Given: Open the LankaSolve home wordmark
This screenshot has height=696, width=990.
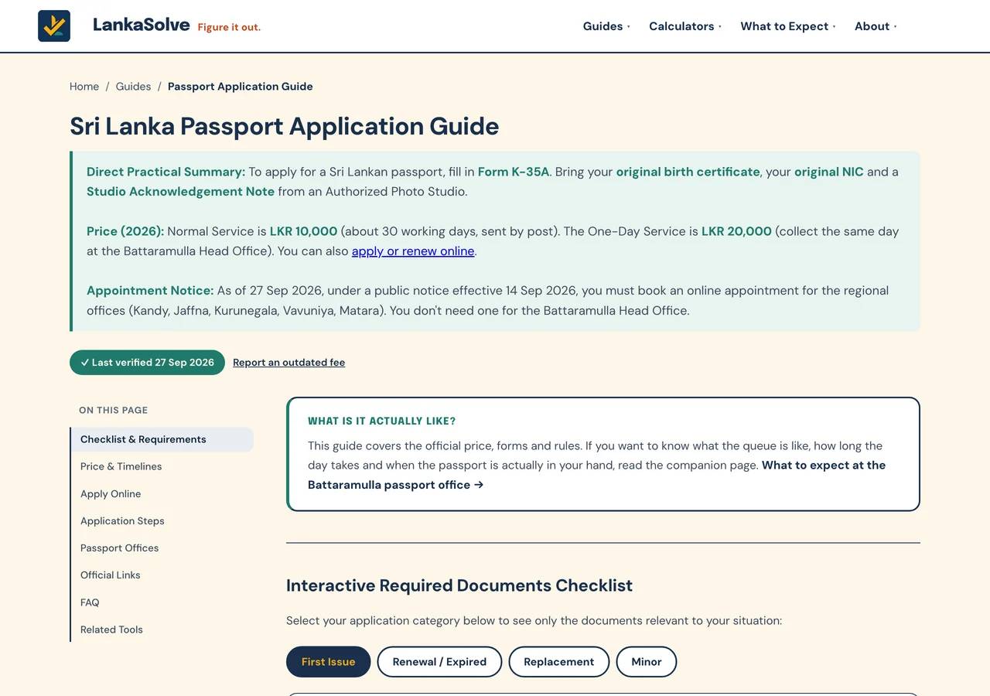Looking at the screenshot, I should 142,25.
